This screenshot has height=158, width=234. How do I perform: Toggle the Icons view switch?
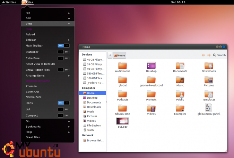pyautogui.click(x=64, y=103)
